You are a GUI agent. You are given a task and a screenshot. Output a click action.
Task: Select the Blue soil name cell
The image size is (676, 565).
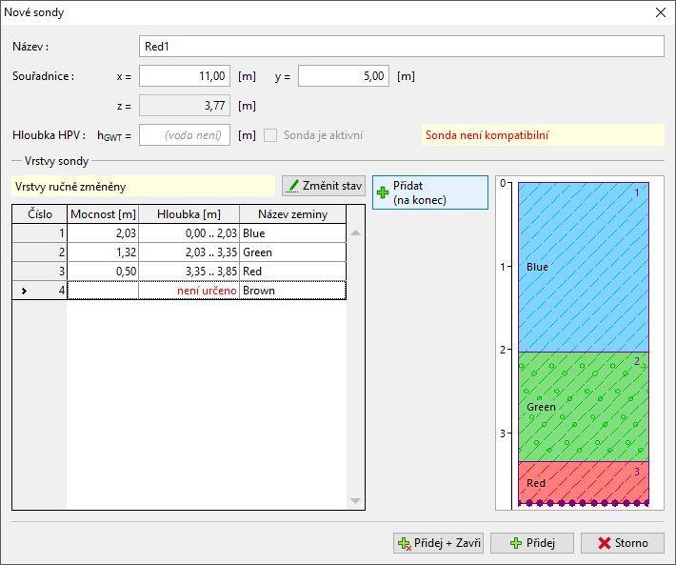click(x=292, y=233)
